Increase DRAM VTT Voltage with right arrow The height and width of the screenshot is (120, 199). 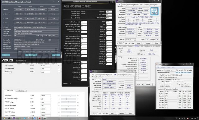(x=78, y=112)
